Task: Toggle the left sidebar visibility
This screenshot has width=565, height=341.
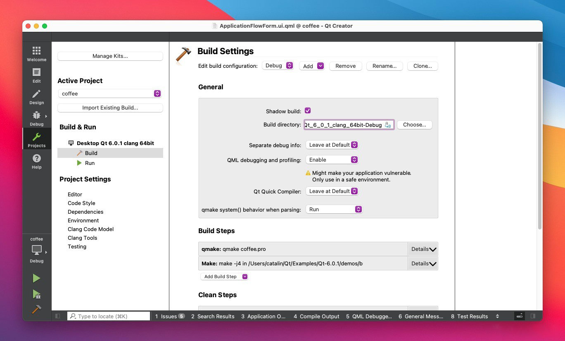Action: pyautogui.click(x=58, y=316)
